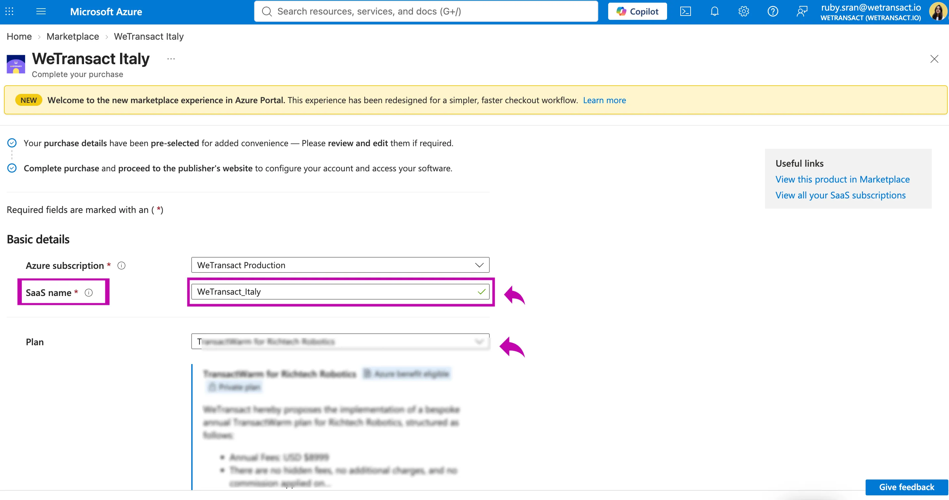Open View this product in Marketplace
This screenshot has height=500, width=949.
(842, 179)
